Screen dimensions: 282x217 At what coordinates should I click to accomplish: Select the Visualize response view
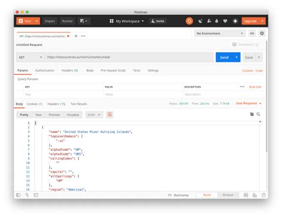73,115
